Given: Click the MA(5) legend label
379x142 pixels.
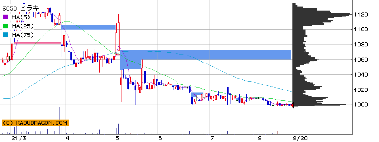Looking at the screenshot, I should pyautogui.click(x=21, y=17).
